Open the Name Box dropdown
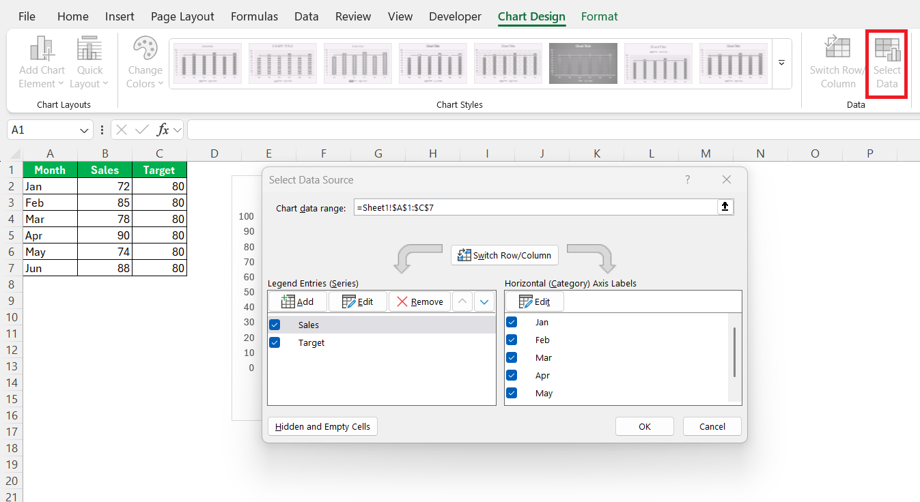Image resolution: width=920 pixels, height=502 pixels. (85, 130)
